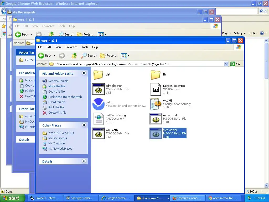The image size is (269, 202).
Task: Click the Views icon in front window toolbar
Action: (124, 55)
